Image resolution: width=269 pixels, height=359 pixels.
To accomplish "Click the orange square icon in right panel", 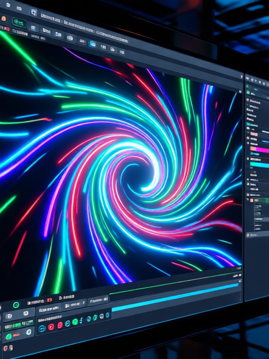I will [x=251, y=200].
